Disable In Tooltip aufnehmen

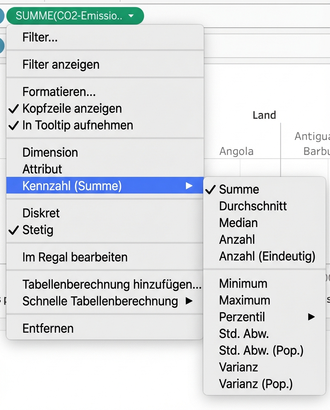point(78,125)
